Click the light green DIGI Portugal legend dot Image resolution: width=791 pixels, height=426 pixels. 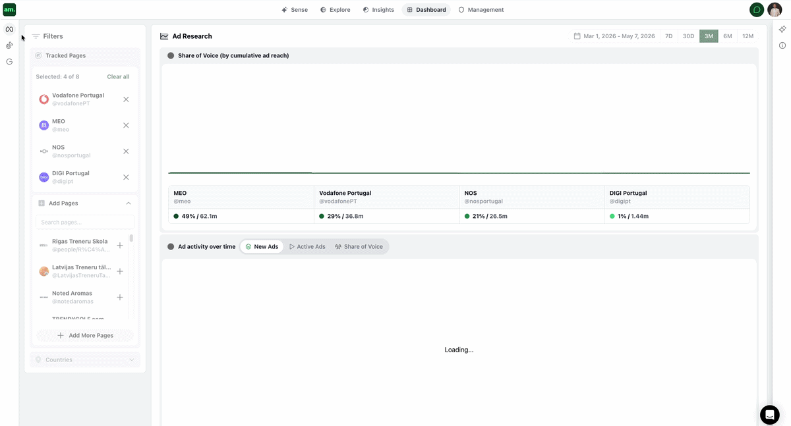(612, 216)
